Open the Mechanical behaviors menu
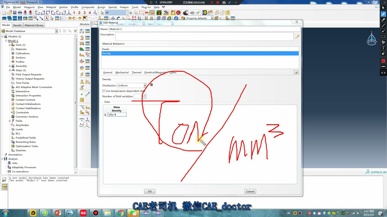Screen dimensions: 387x217 [122, 72]
